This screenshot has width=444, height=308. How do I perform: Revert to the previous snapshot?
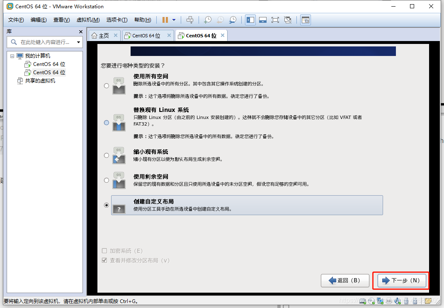(x=220, y=20)
